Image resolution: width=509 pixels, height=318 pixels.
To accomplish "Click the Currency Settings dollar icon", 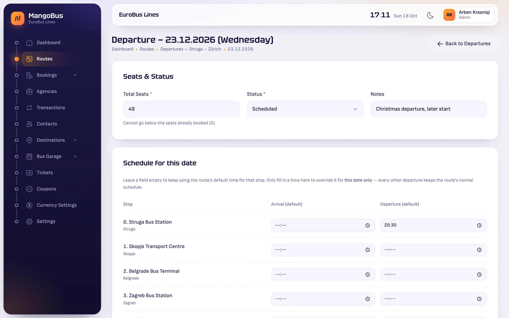I will pyautogui.click(x=29, y=205).
